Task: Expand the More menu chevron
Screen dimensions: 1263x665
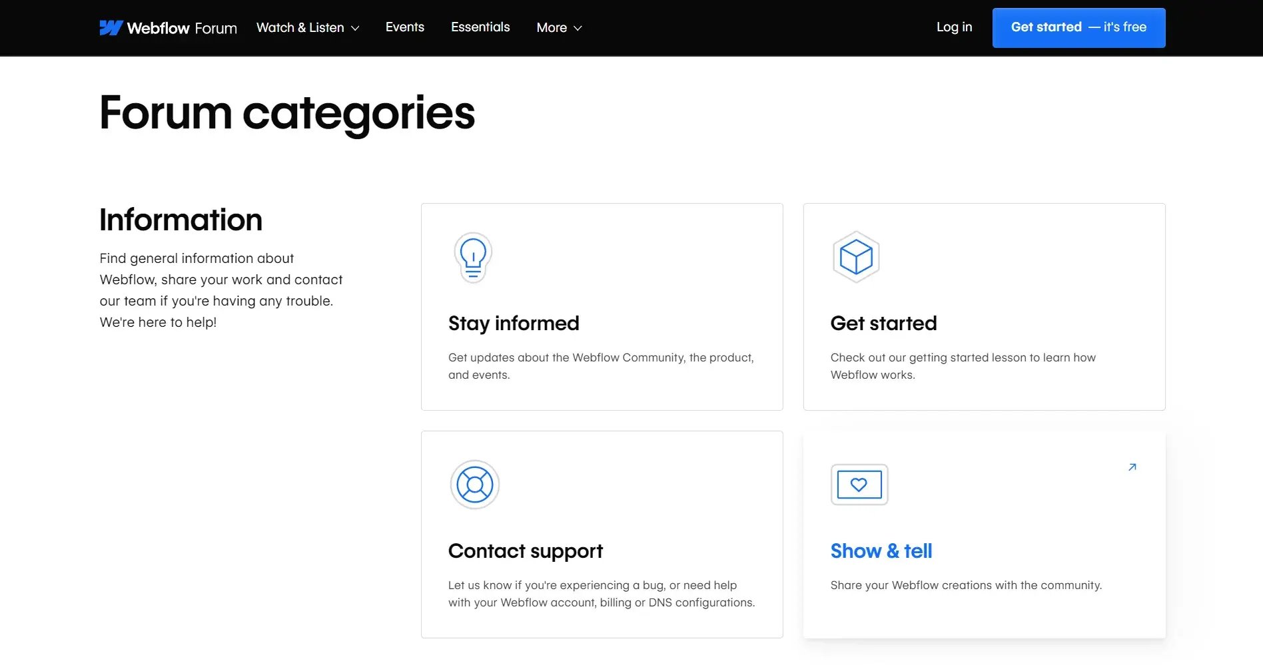Action: (578, 29)
